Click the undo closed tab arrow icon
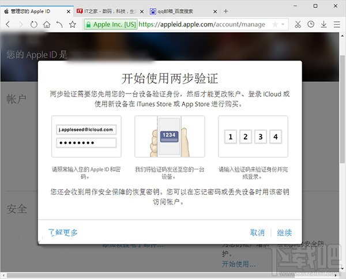This screenshot has width=346, height=279. point(59,24)
